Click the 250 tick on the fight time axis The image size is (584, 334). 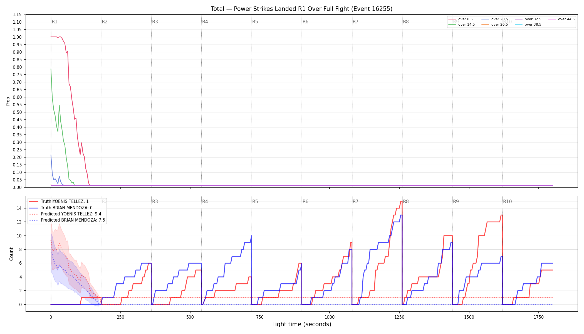pos(120,317)
